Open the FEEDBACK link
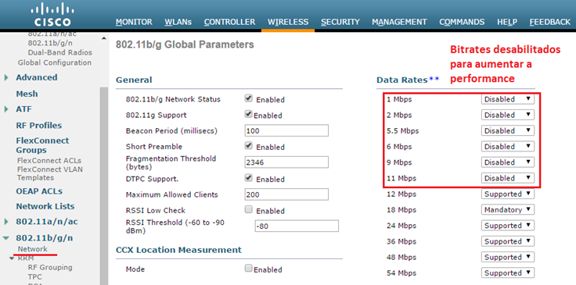This screenshot has height=285, width=576. [550, 22]
